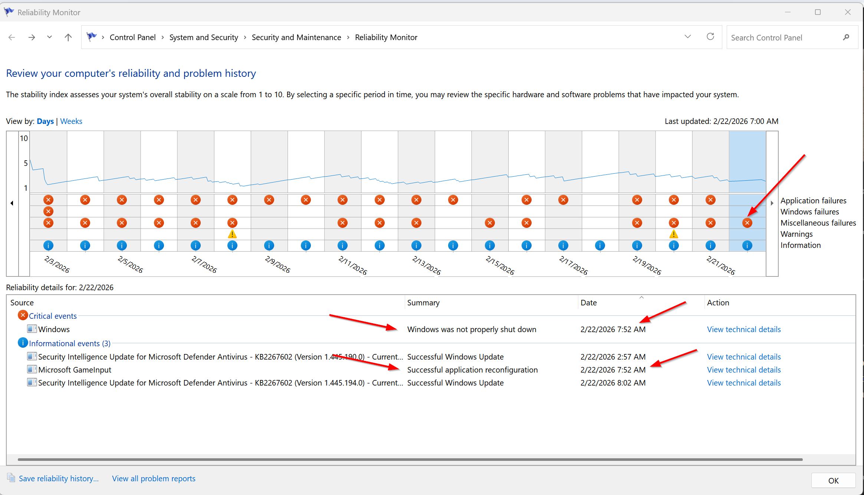Click the application failure icon on 2/14/2026
This screenshot has width=864, height=495.
[453, 200]
